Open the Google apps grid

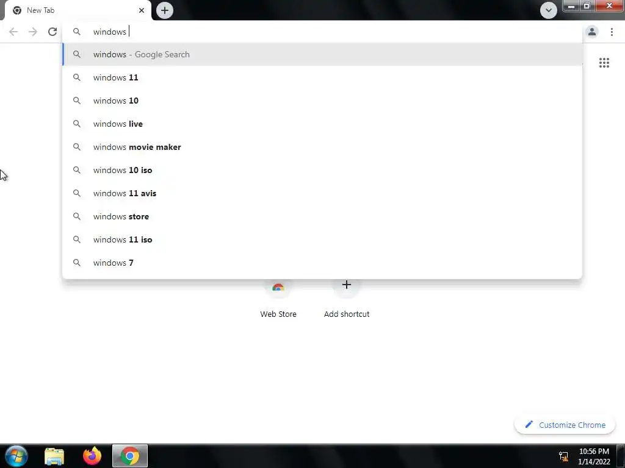tap(604, 63)
